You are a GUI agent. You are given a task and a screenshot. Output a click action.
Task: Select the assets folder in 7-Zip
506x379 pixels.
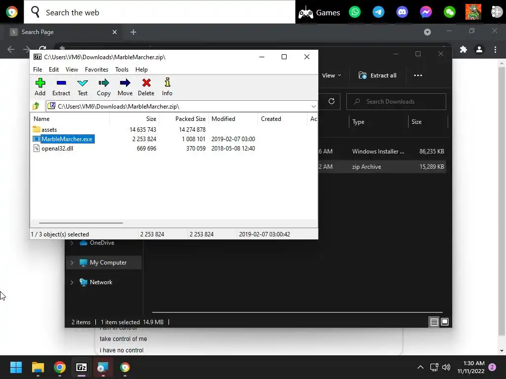click(x=49, y=130)
